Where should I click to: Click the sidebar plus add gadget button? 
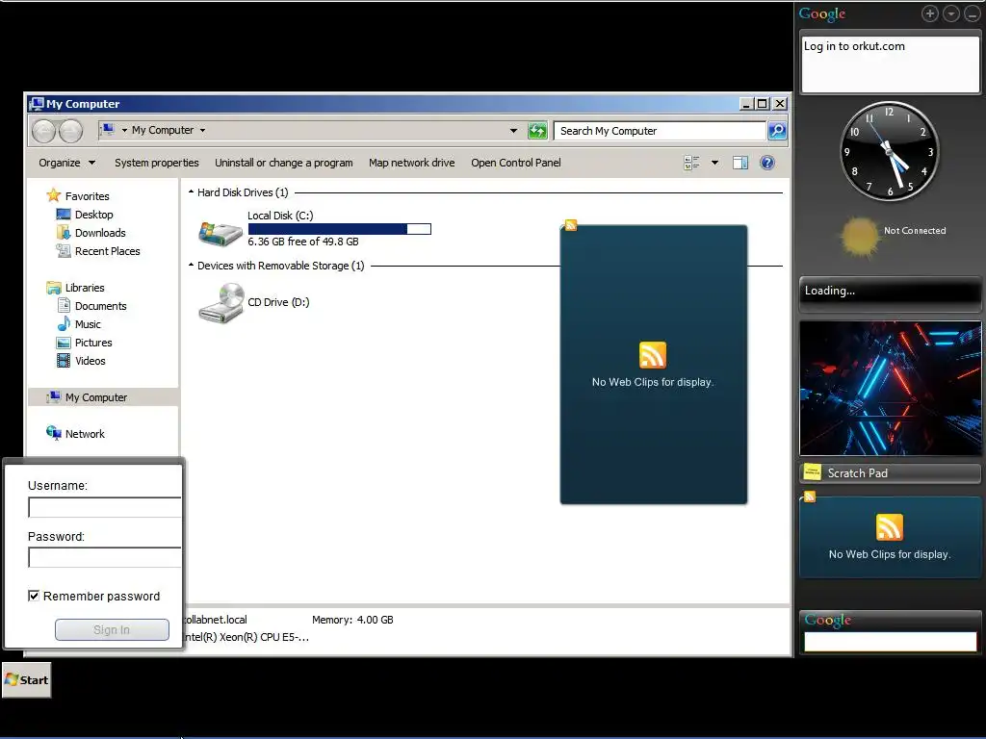pyautogui.click(x=930, y=13)
